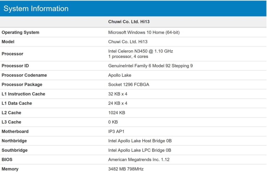This screenshot has width=267, height=174.
Task: Select Intel Celeron N3450 @ 1.10 GHz text
Action: click(141, 51)
